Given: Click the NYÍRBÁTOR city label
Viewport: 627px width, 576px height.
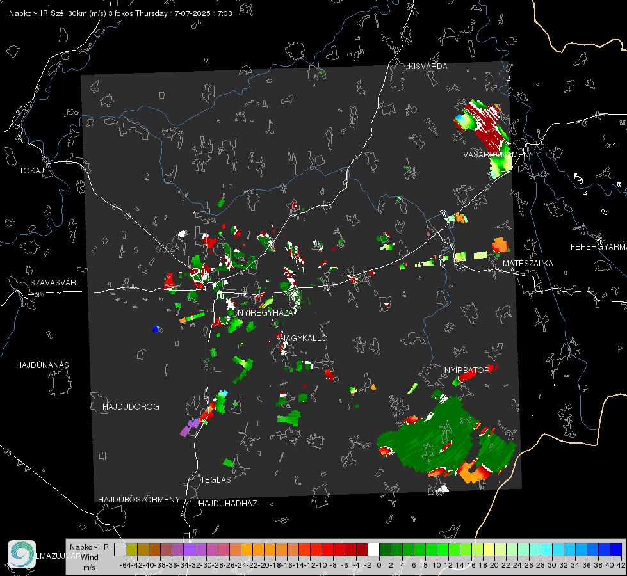Looking at the screenshot, I should tap(467, 371).
